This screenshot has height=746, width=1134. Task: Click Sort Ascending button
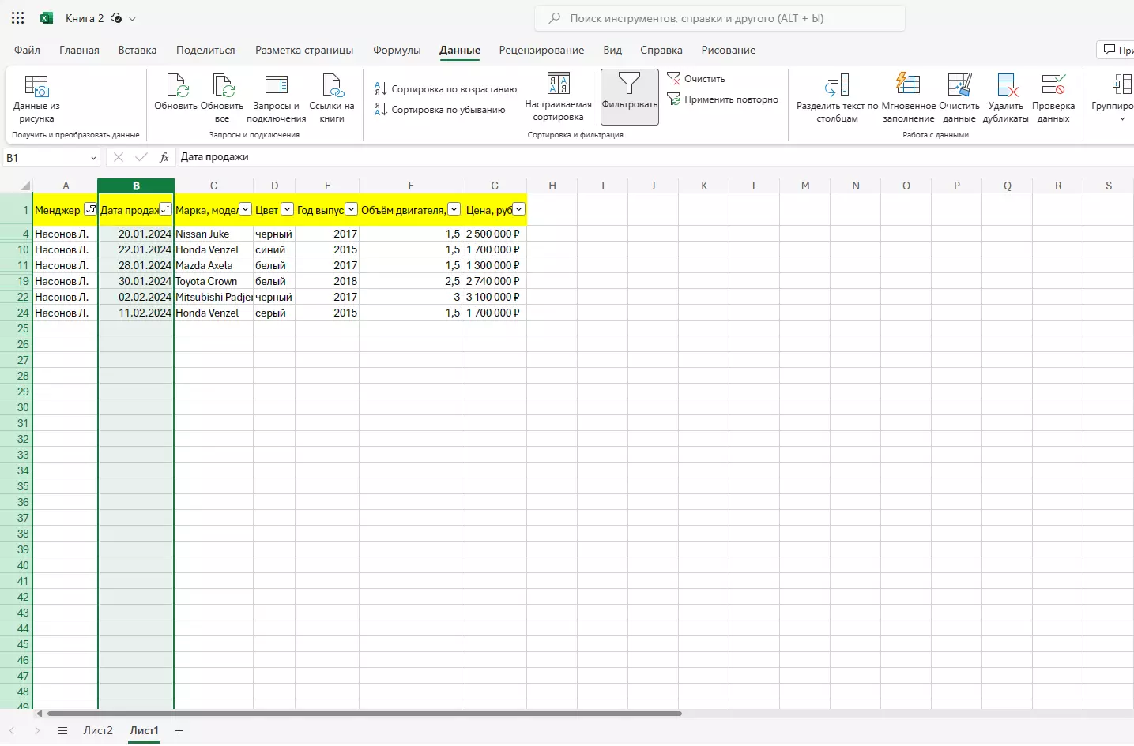point(446,89)
